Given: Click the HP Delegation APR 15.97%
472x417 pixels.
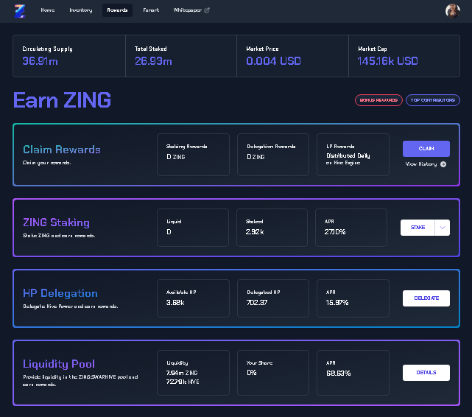Looking at the screenshot, I should pyautogui.click(x=337, y=303).
